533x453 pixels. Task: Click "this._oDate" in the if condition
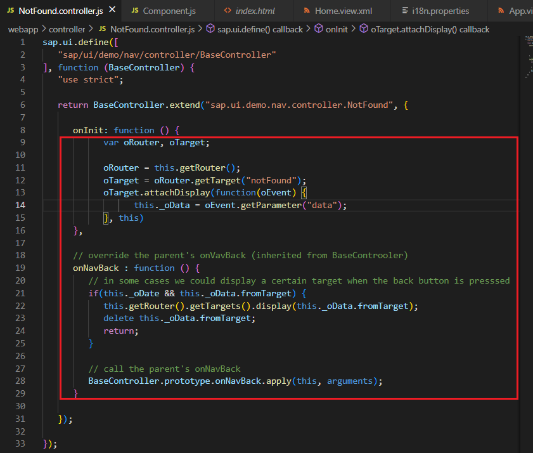[131, 294]
